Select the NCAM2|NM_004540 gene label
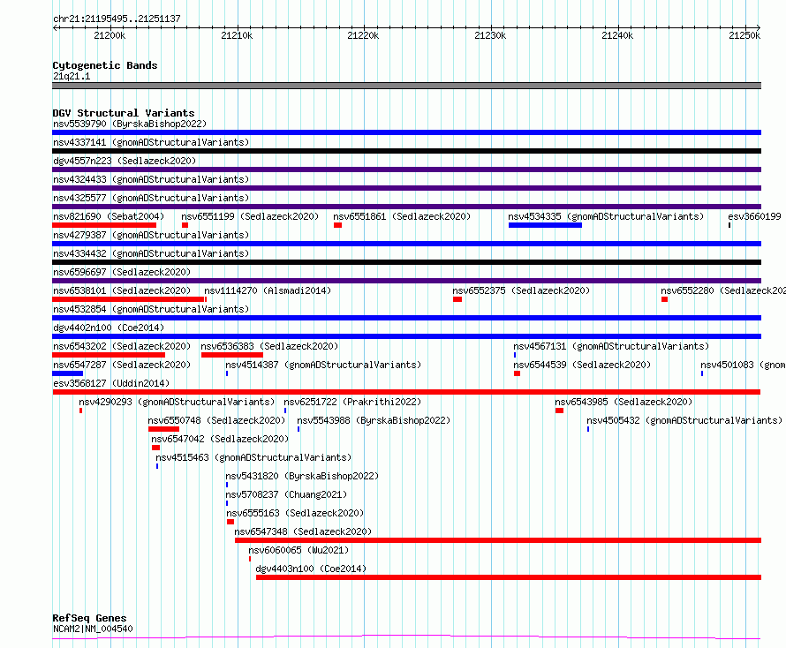 click(93, 629)
